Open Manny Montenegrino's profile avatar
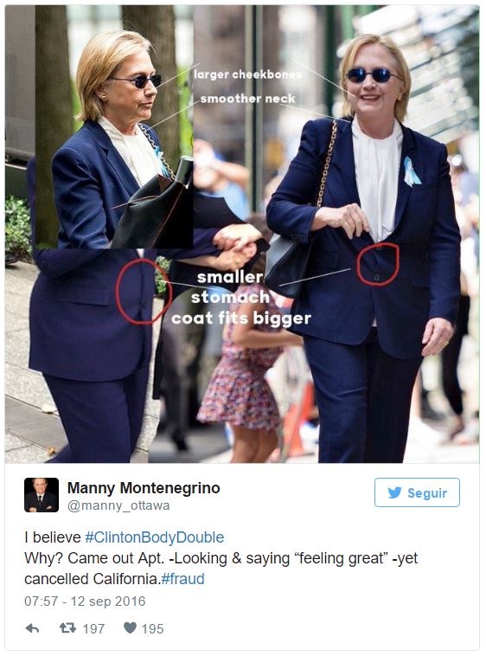This screenshot has width=486, height=656. pyautogui.click(x=42, y=495)
